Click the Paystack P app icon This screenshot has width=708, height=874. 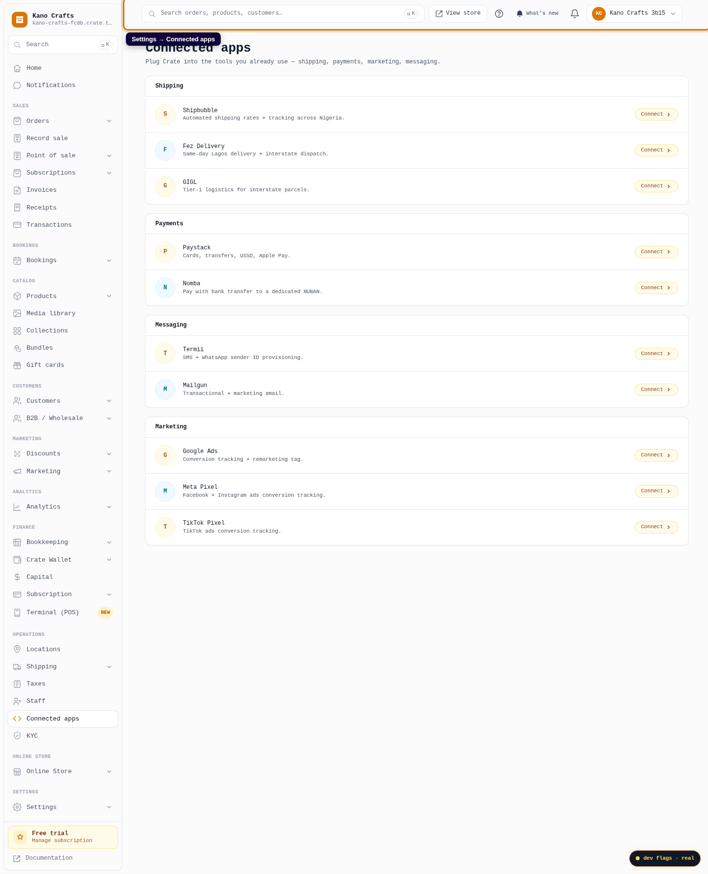pos(165,252)
